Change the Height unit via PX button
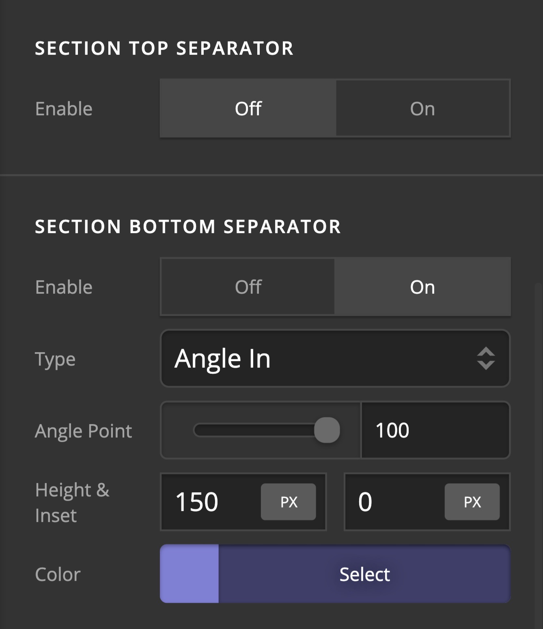The height and width of the screenshot is (629, 543). point(288,502)
